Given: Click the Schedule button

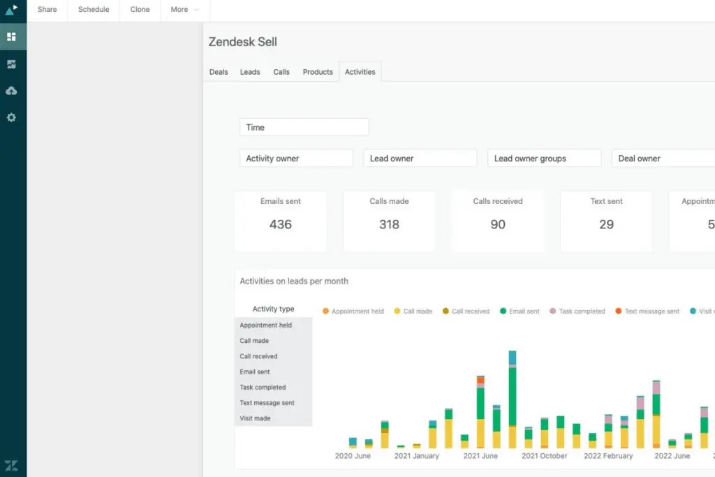Looking at the screenshot, I should coord(94,10).
